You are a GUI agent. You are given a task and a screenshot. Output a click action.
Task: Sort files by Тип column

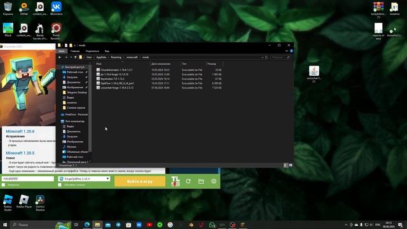point(193,64)
